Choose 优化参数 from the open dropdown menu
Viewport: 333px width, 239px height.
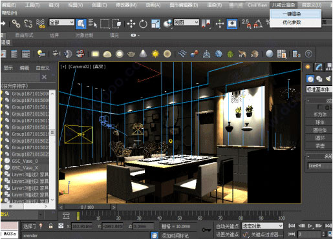tap(295, 23)
